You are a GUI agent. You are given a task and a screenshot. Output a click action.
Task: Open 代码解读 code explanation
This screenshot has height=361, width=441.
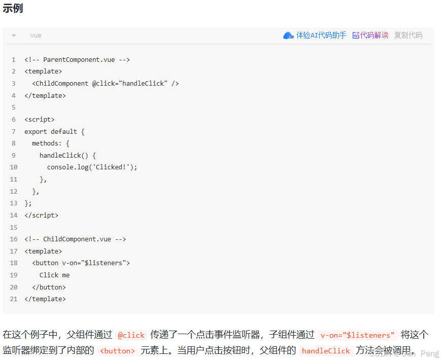point(374,35)
